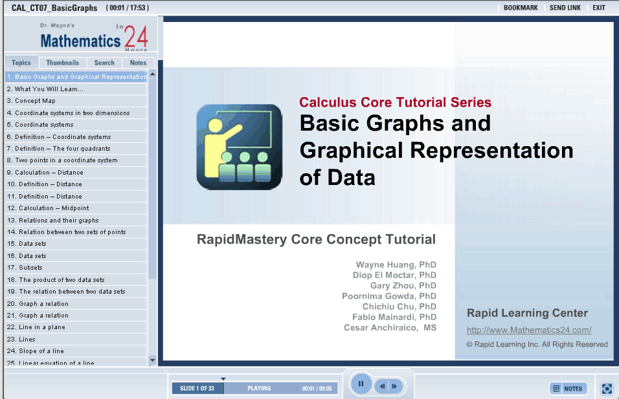Open topic 8 Two points in a coordinate system

click(76, 160)
